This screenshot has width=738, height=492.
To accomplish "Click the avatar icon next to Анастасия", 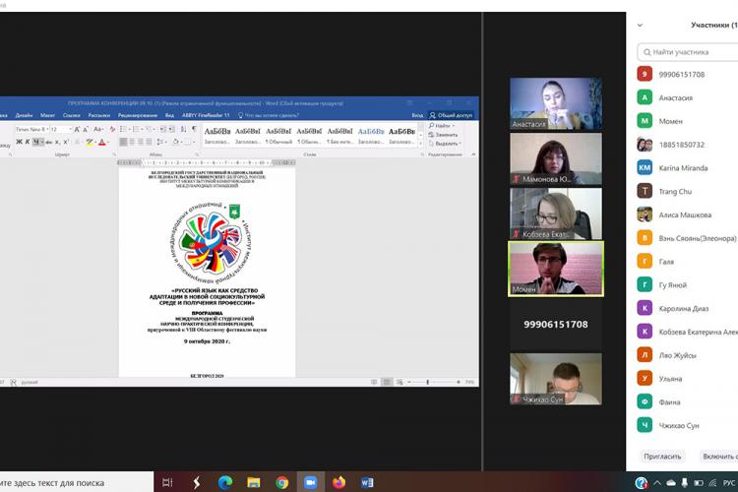I will [645, 97].
